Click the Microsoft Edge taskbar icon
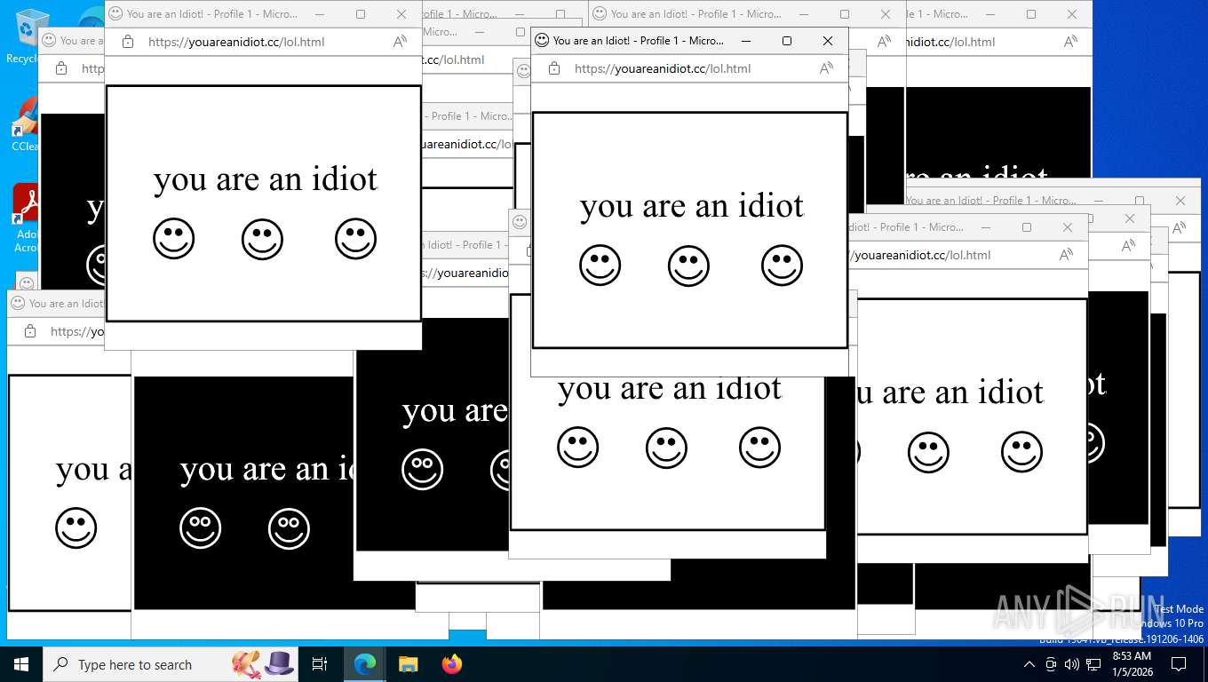Image resolution: width=1208 pixels, height=682 pixels. 365,664
